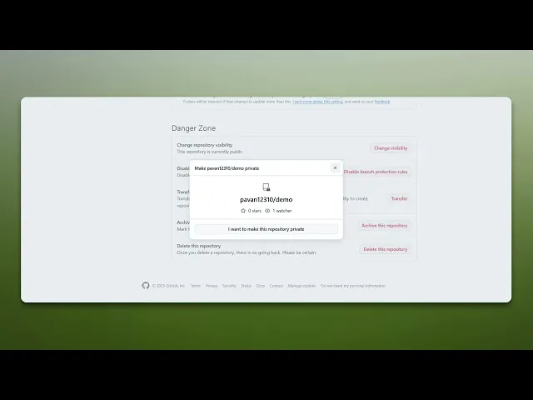The image size is (533, 400).
Task: Click the Transfer button
Action: (399, 198)
